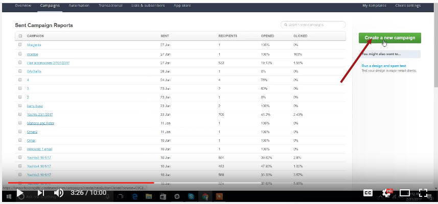438x204 pixels.
Task: Skip to the next video
Action: tap(40, 193)
